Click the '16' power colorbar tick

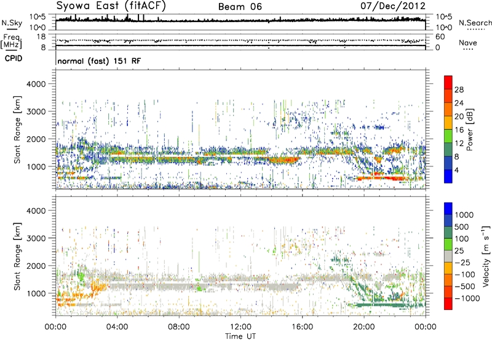[459, 130]
